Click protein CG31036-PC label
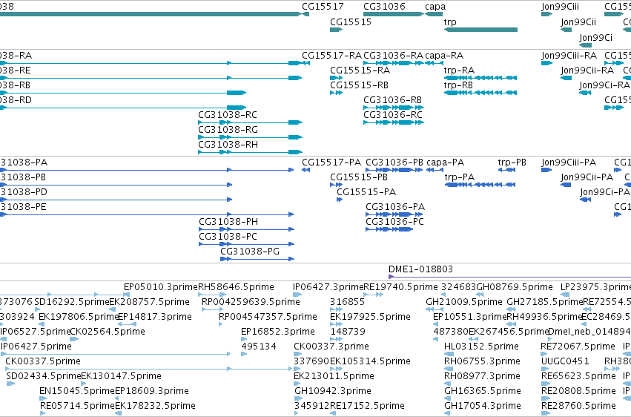631x417 pixels. tap(394, 222)
